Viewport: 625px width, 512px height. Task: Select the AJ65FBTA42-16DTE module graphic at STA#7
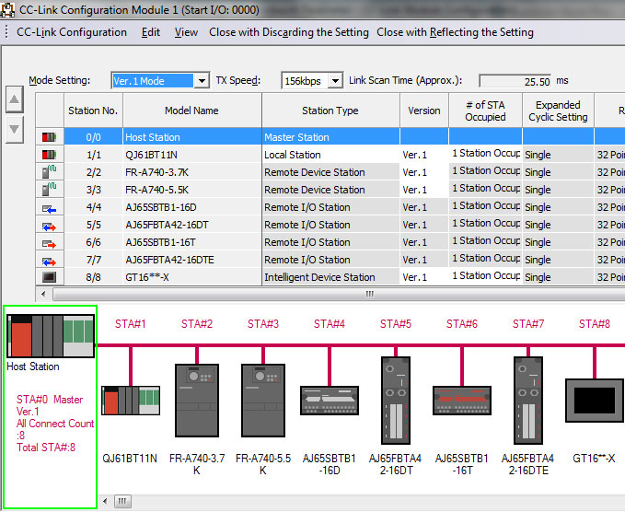[x=528, y=401]
